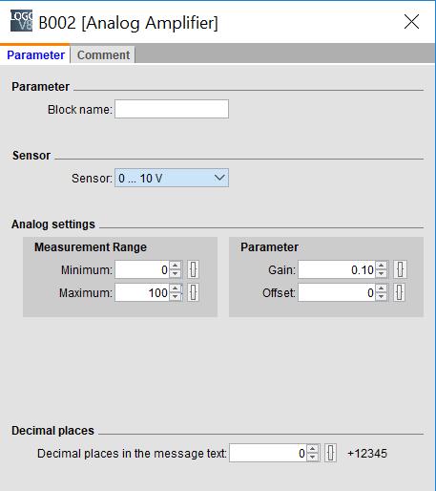The height and width of the screenshot is (491, 436).
Task: Click into the Block name field
Action: click(x=172, y=109)
